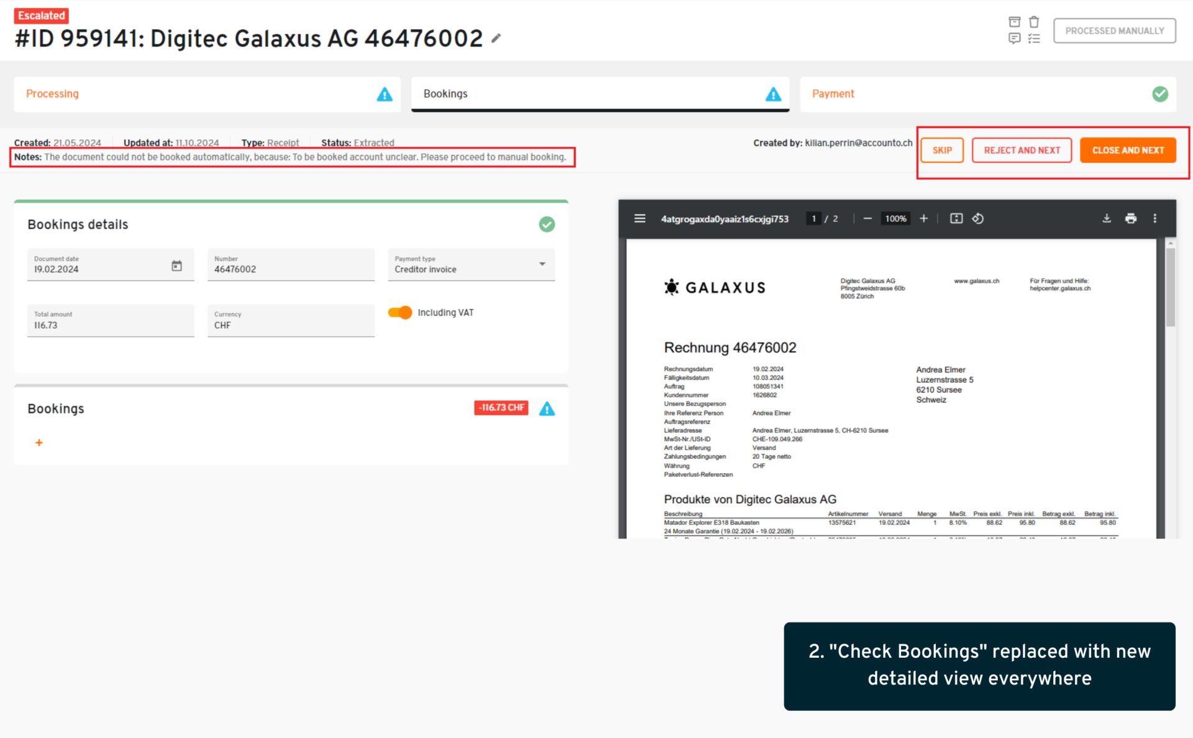
Task: Print the PDF document
Action: [1131, 219]
